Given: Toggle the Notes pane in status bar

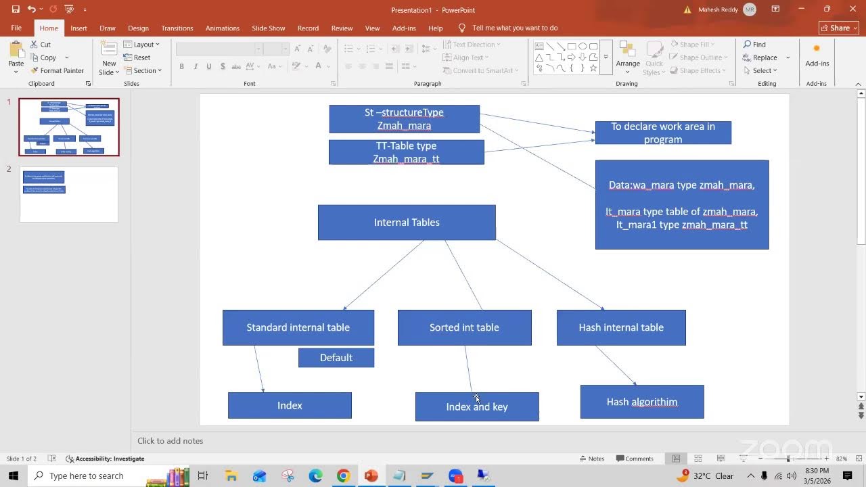Looking at the screenshot, I should coord(592,459).
